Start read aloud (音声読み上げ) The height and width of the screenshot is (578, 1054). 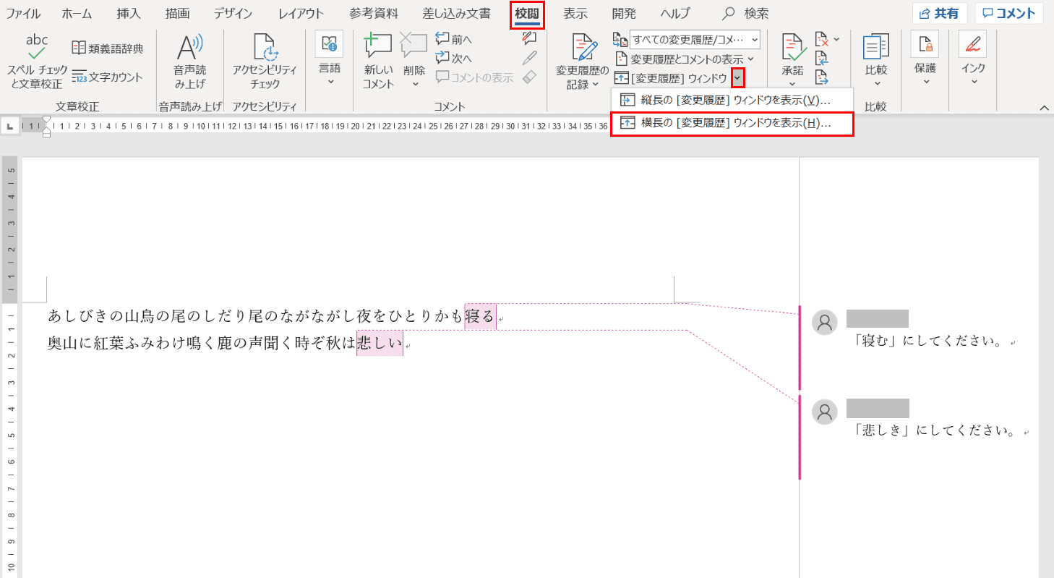[189, 62]
